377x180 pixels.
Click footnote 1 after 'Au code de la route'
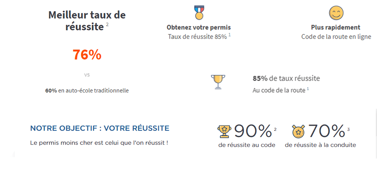[x=308, y=89]
